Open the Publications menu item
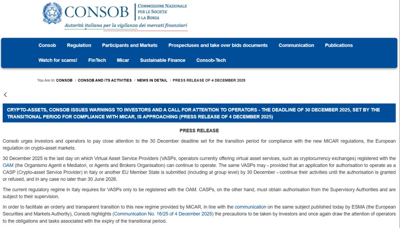400x228 pixels. [338, 45]
